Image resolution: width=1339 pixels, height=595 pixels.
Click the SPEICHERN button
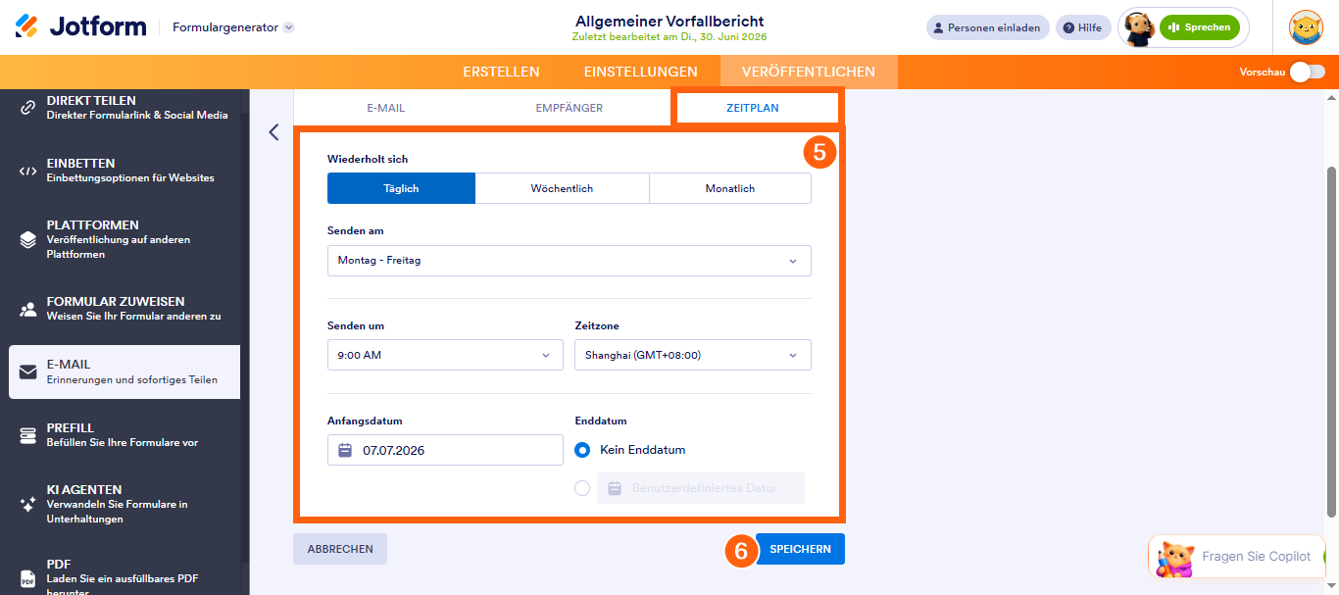[x=800, y=549]
